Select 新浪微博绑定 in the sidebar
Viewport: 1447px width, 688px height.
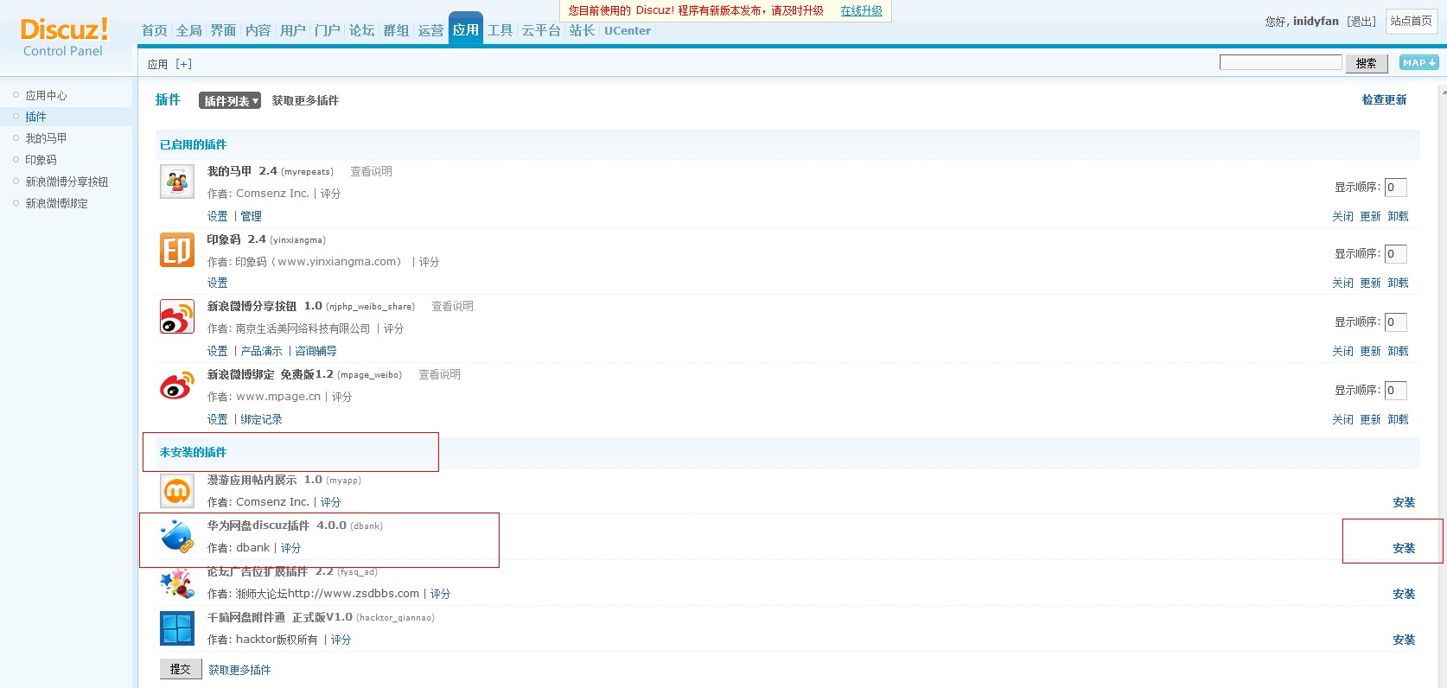coord(56,203)
